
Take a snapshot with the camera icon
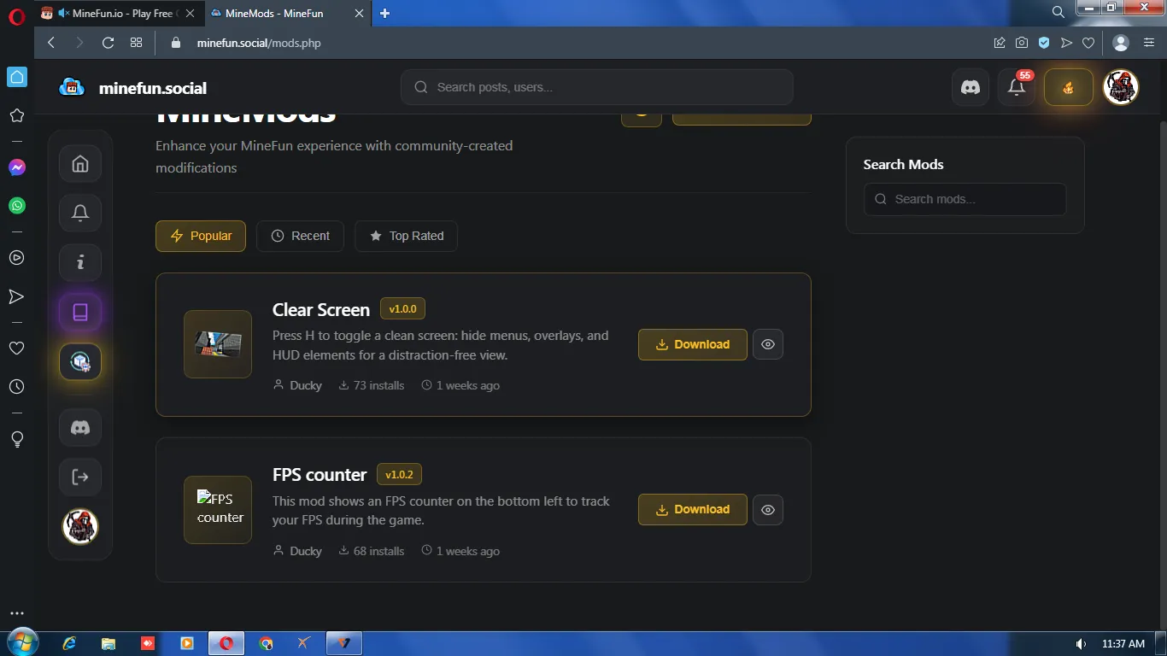tap(1022, 43)
